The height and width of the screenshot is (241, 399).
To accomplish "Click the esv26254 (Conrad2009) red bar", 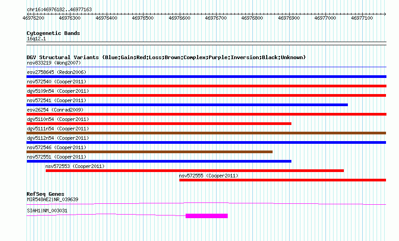I will tap(206, 114).
